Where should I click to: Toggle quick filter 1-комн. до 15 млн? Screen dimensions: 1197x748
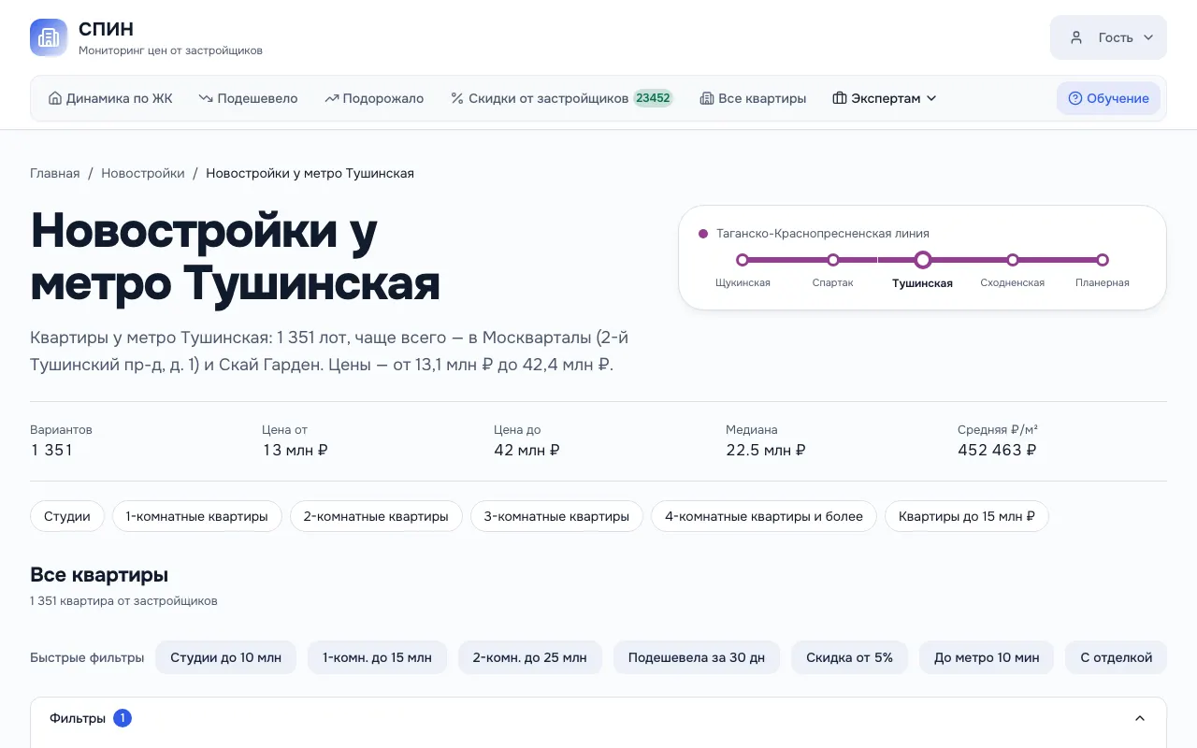pyautogui.click(x=377, y=657)
